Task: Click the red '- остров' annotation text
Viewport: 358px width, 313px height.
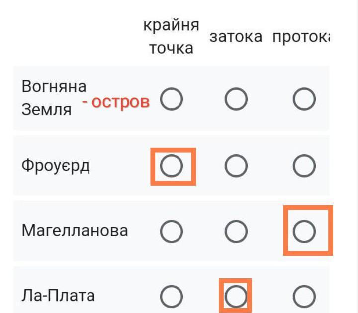Action: click(x=116, y=102)
